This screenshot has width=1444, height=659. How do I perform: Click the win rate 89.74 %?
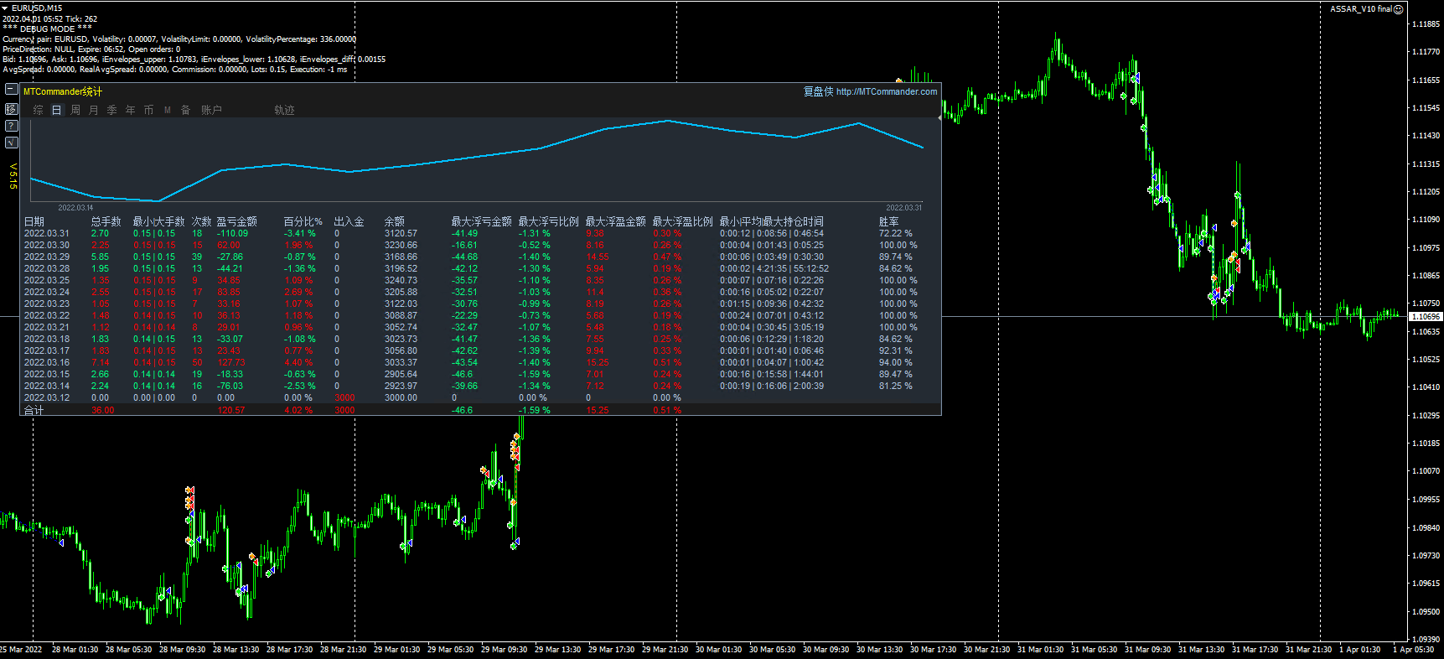point(896,257)
